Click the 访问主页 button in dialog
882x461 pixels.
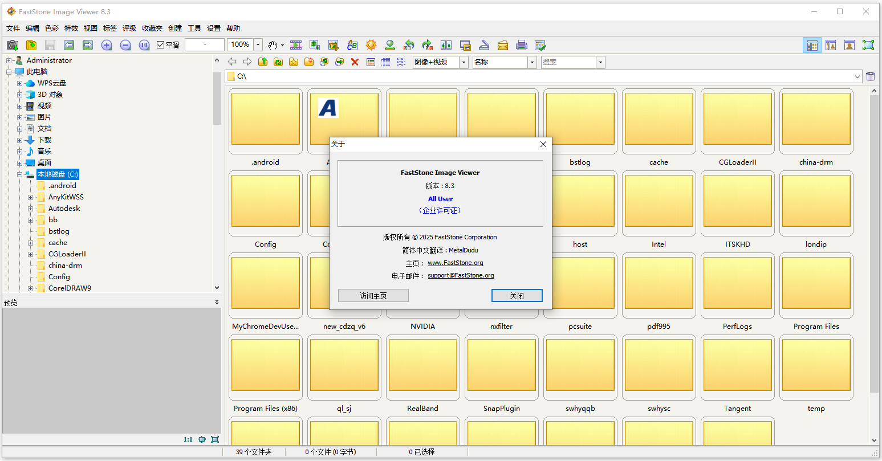(373, 295)
